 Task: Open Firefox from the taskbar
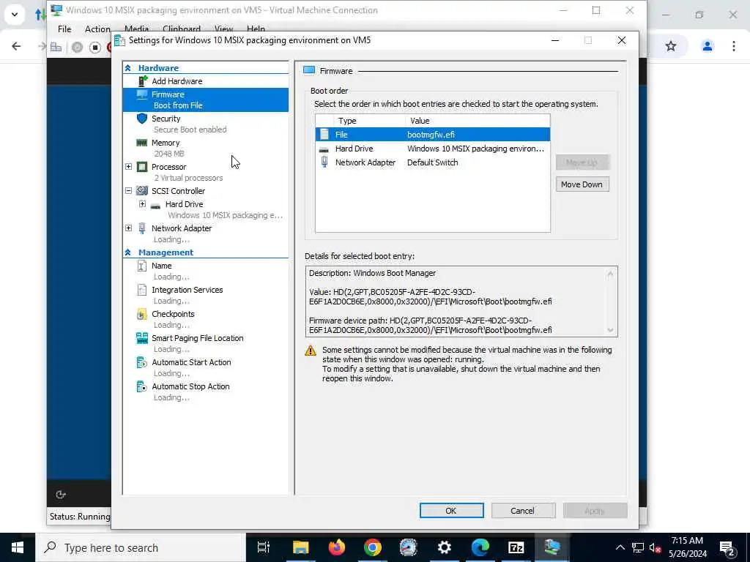point(337,547)
